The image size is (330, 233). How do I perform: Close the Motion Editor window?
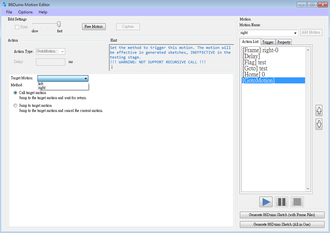click(323, 4)
